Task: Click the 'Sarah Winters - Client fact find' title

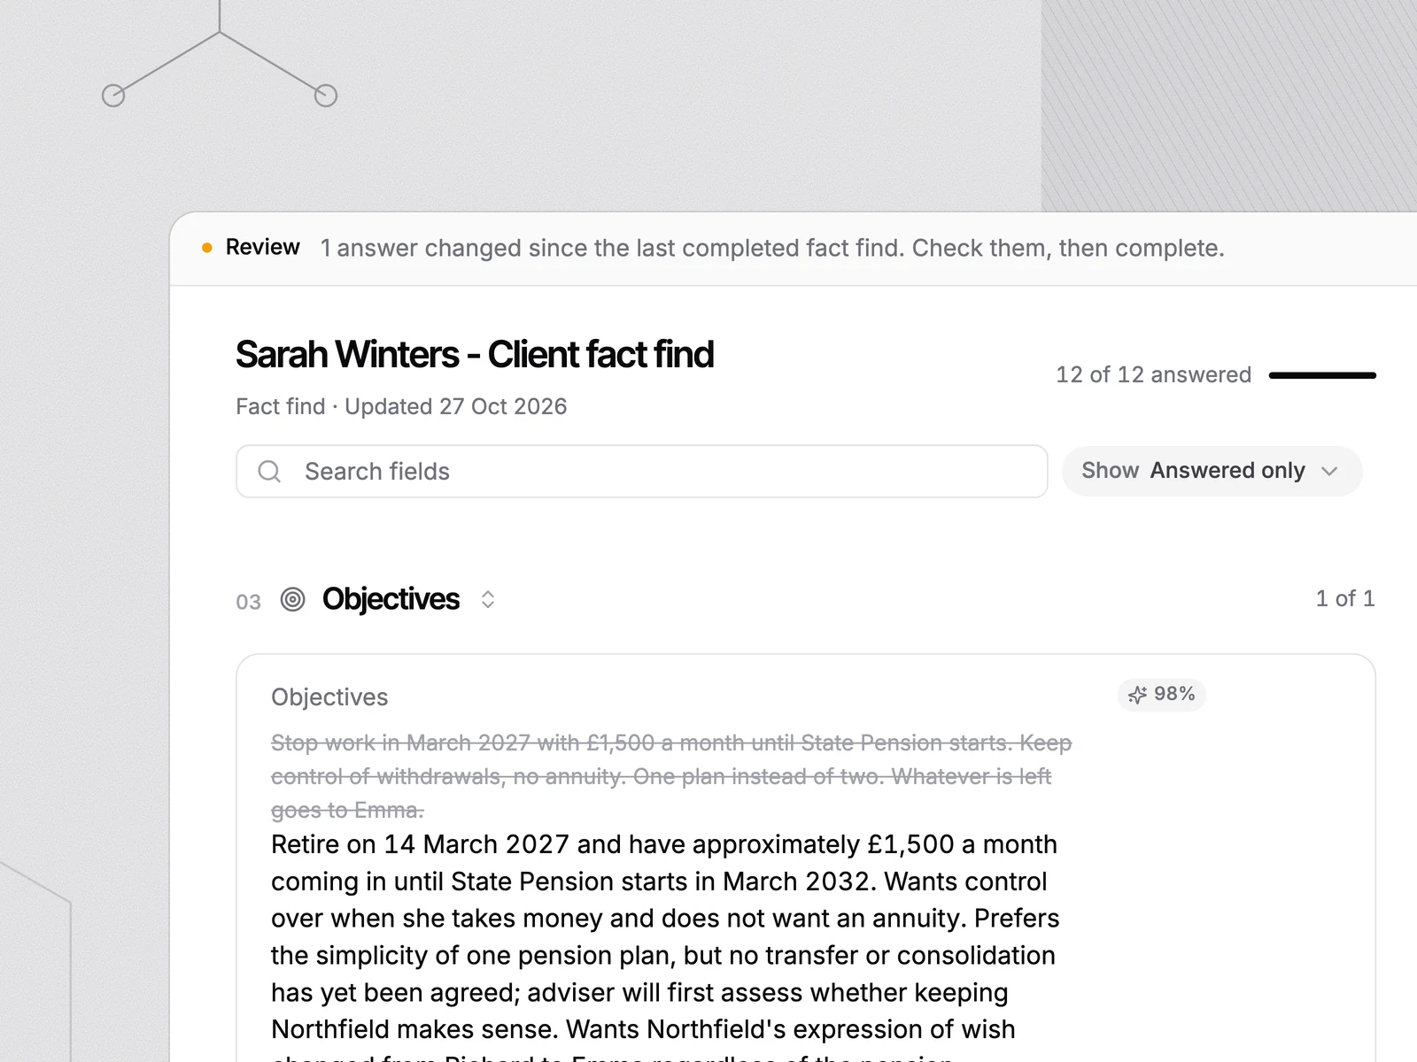Action: tap(475, 354)
